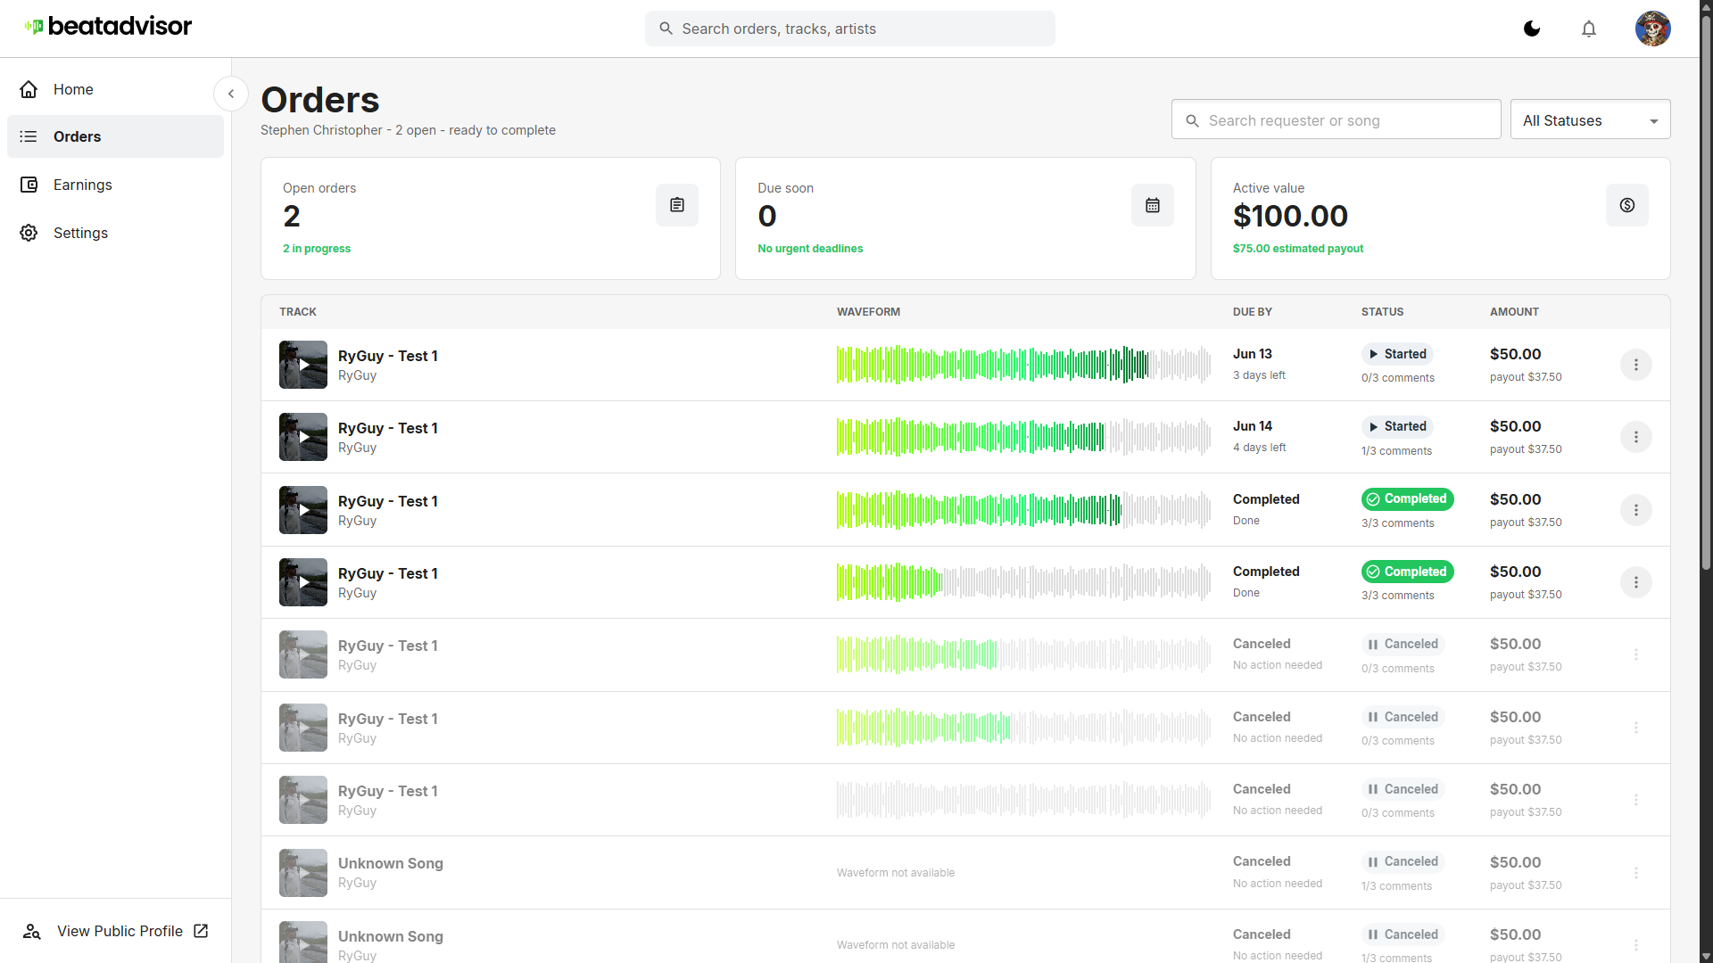1713x963 pixels.
Task: Click 3 days left text
Action: click(1259, 375)
